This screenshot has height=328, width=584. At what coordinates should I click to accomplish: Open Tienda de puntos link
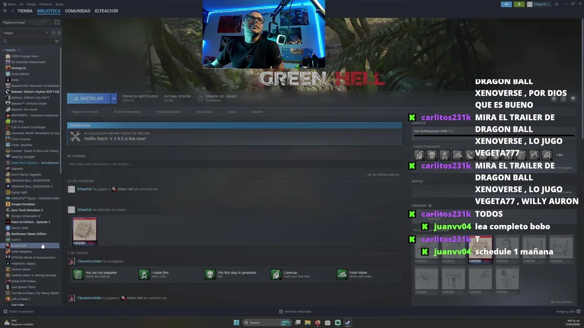169,112
